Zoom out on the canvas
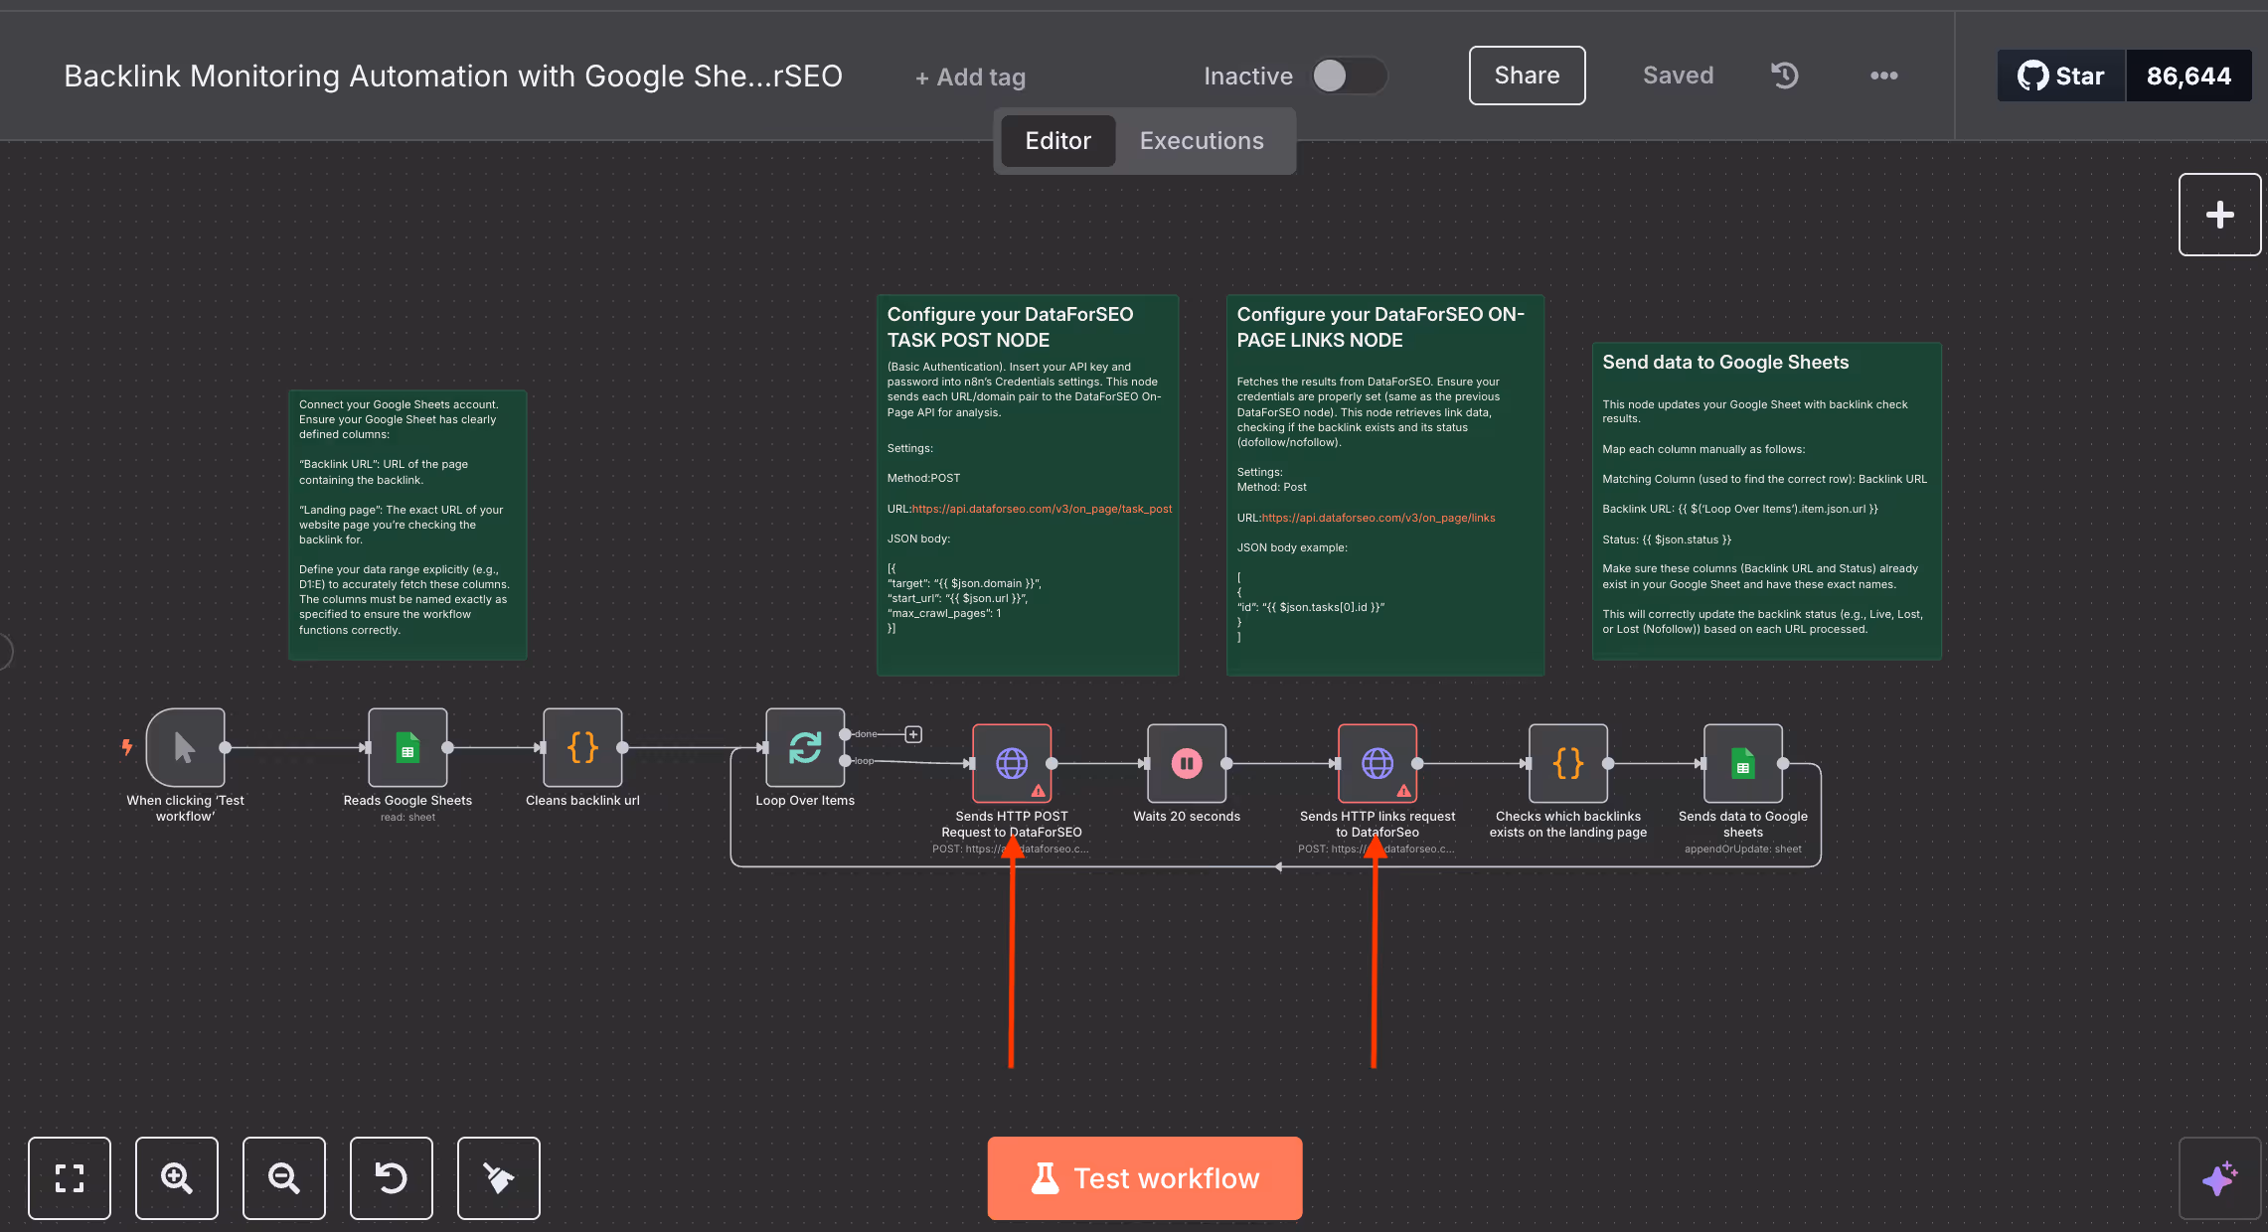This screenshot has width=2268, height=1232. (x=284, y=1178)
